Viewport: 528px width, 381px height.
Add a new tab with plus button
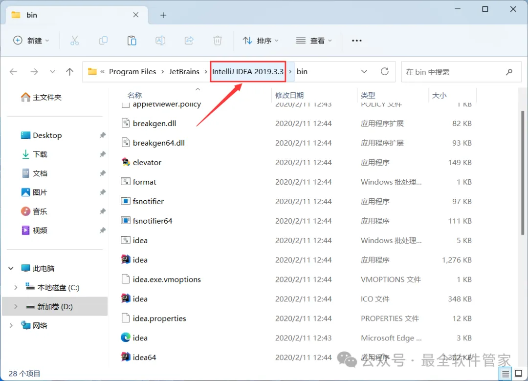[163, 15]
